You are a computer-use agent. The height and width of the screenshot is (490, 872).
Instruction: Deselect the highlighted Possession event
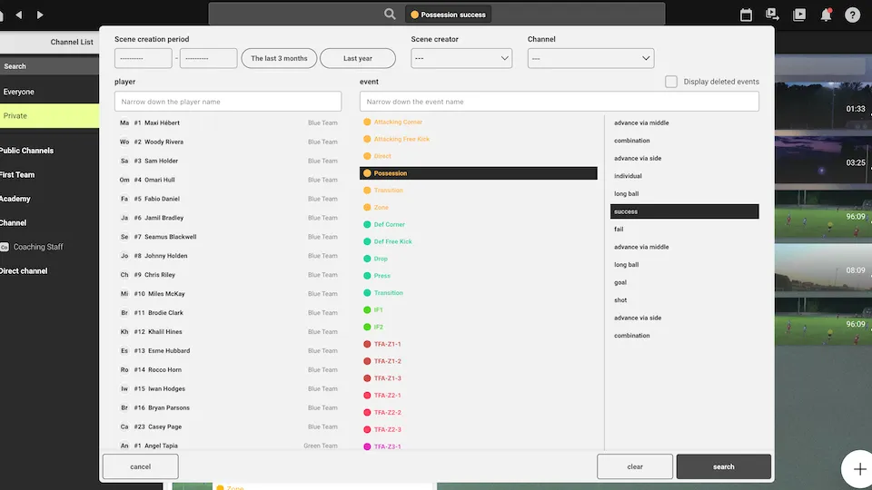(479, 173)
